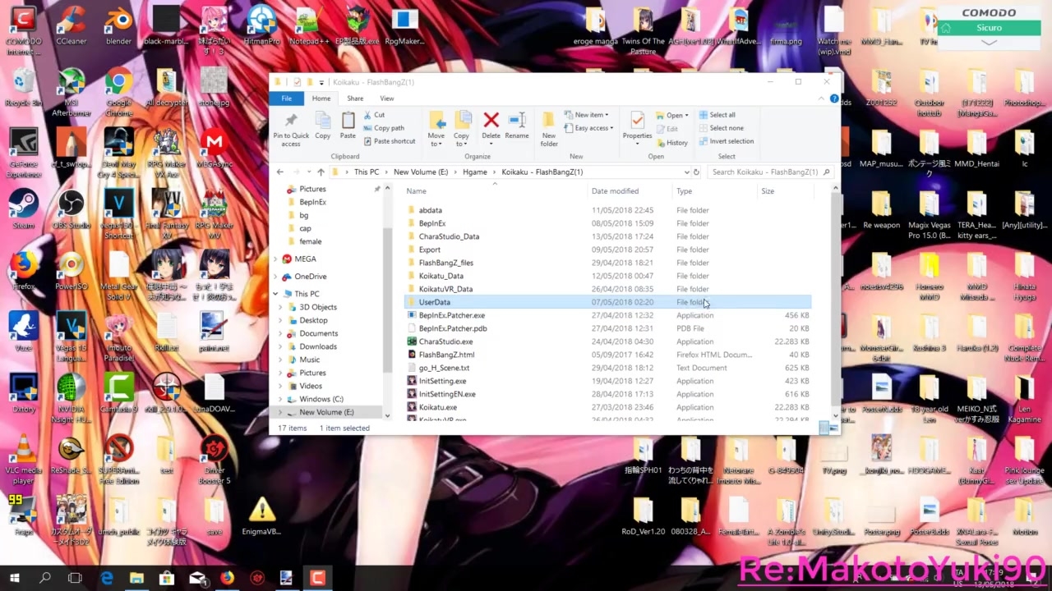1052x591 pixels.
Task: Select Downloads in the navigation pane
Action: 318,346
